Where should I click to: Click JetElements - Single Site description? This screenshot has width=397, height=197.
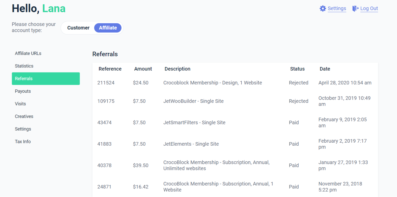(191, 144)
